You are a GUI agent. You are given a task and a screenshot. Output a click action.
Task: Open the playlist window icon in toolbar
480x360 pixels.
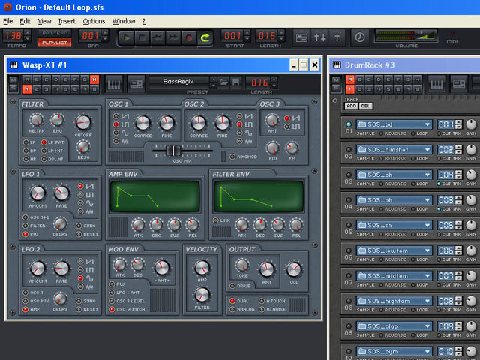tap(301, 37)
